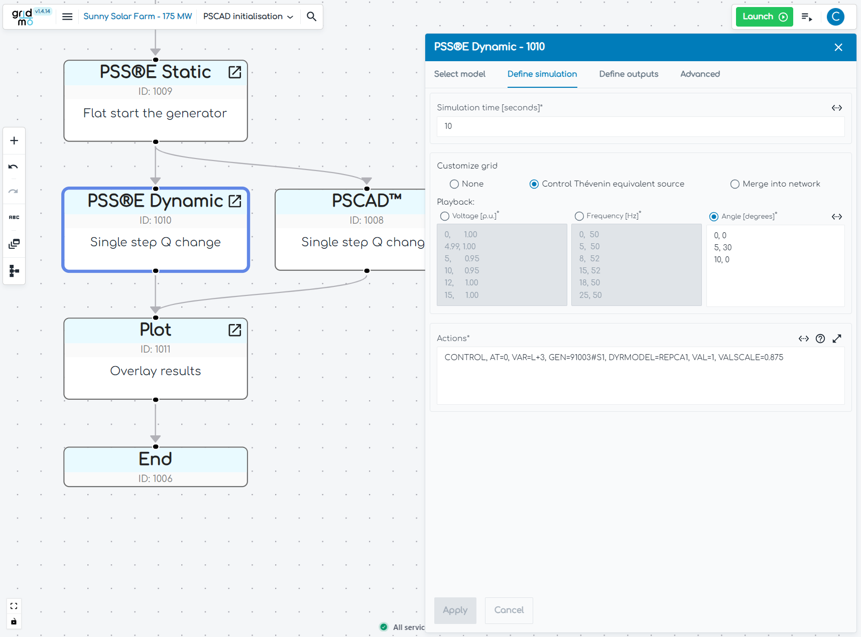Open the Advanced tab
The width and height of the screenshot is (861, 637).
pyautogui.click(x=700, y=74)
